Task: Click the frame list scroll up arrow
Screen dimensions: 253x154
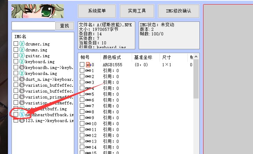Action: pos(196,57)
